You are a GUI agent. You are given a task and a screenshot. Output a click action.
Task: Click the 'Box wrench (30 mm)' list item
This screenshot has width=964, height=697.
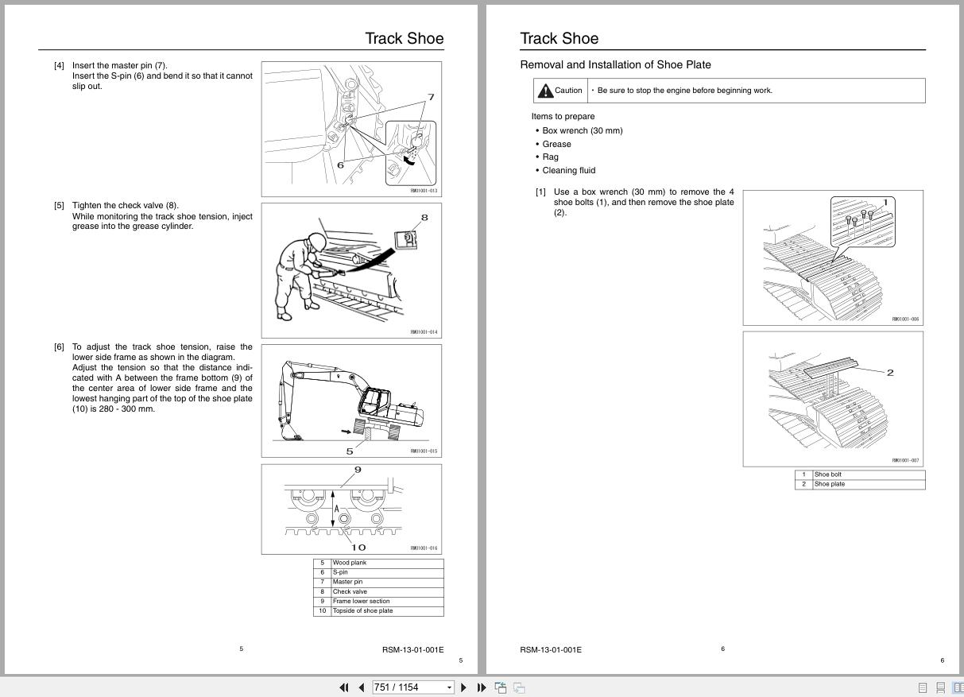[x=583, y=130]
